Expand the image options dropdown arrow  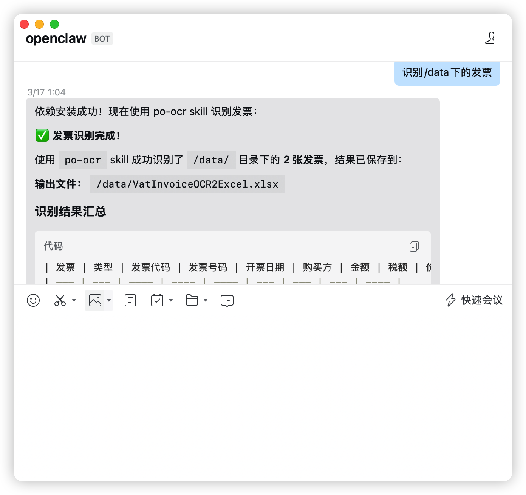click(x=109, y=300)
